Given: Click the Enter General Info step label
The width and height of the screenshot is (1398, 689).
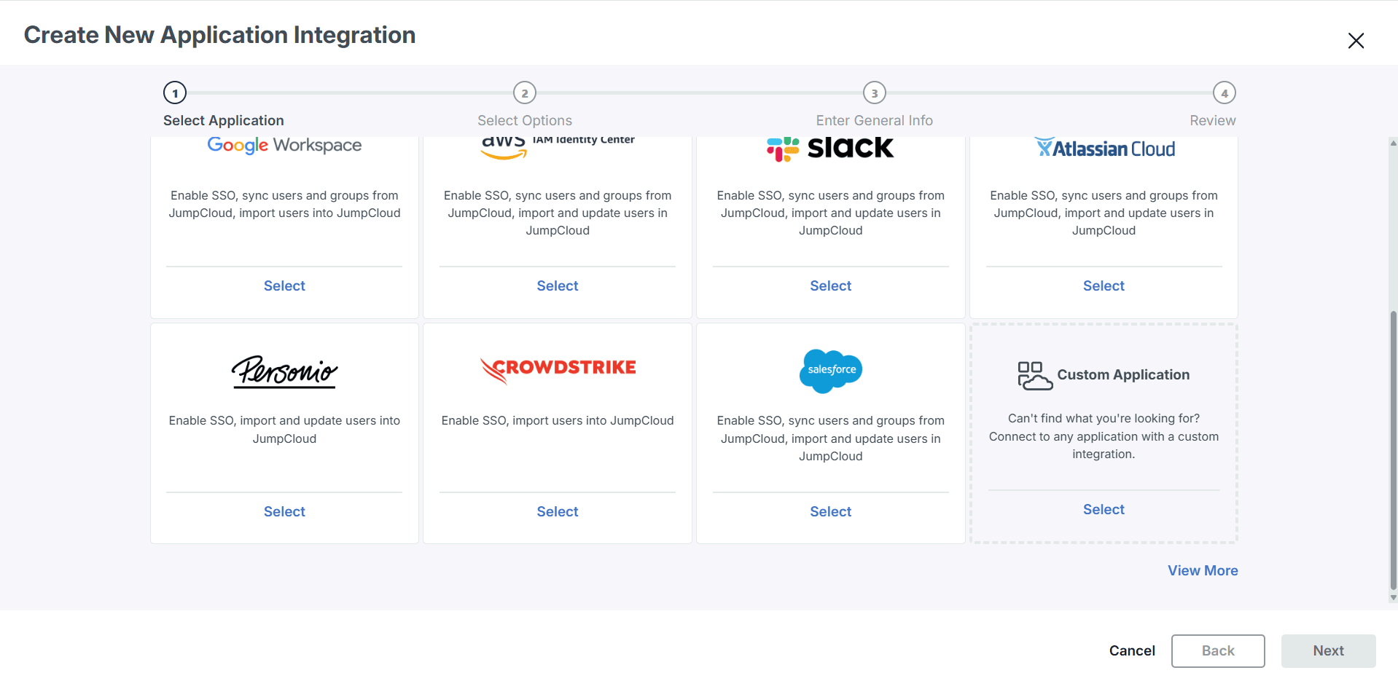Looking at the screenshot, I should 875,121.
